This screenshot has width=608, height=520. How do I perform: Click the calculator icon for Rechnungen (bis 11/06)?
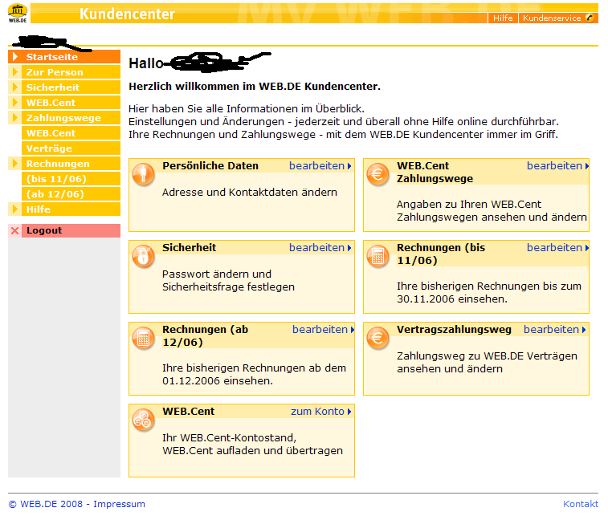pos(377,256)
